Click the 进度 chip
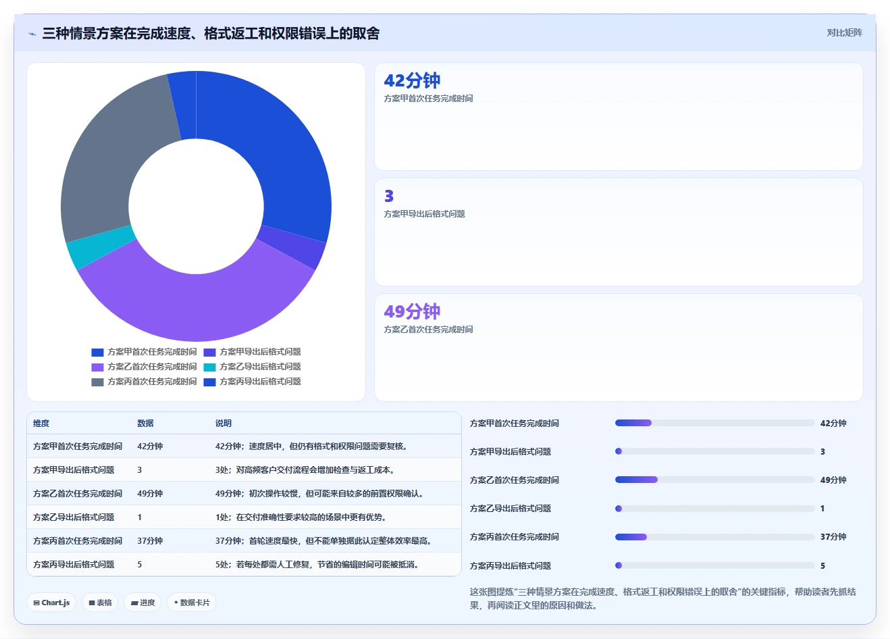Image resolution: width=890 pixels, height=639 pixels. (x=142, y=603)
